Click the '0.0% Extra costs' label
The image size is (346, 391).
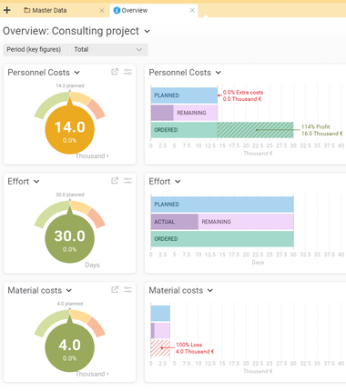pyautogui.click(x=243, y=93)
